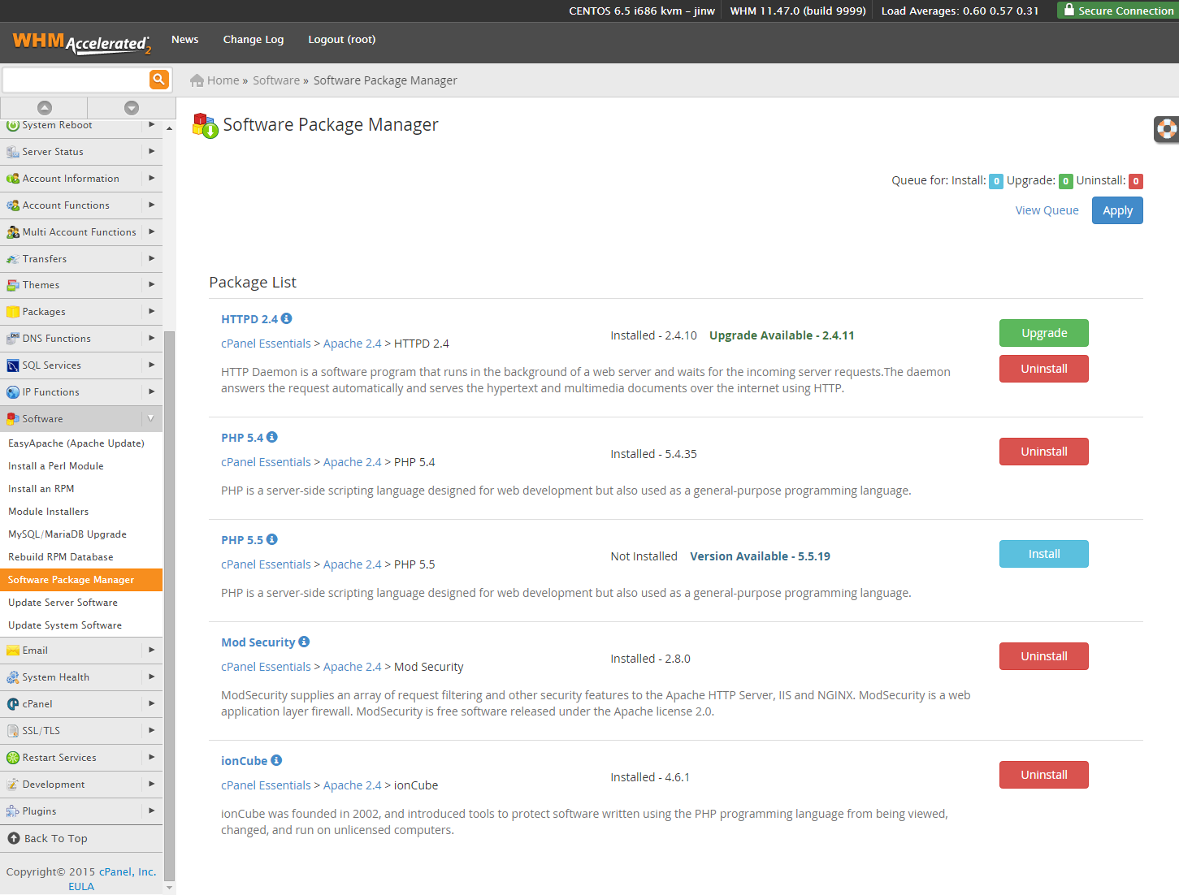Click the EULA link in footer
Screen dimensions: 1179x895
(81, 886)
